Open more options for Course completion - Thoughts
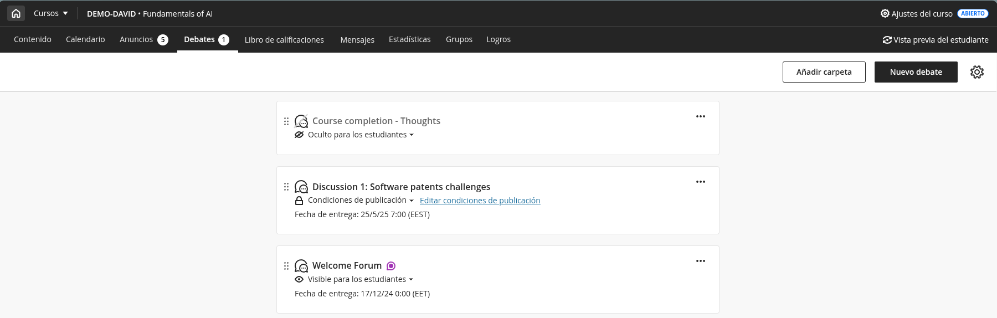 pos(701,116)
